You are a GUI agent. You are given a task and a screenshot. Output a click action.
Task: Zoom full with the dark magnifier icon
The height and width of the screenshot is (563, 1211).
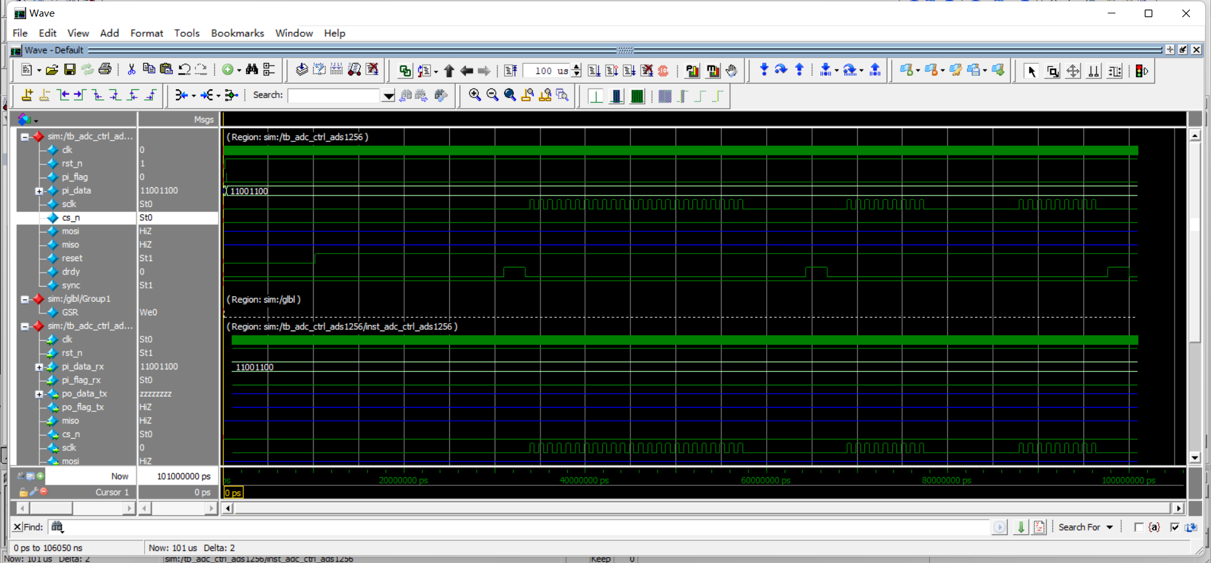pos(510,95)
